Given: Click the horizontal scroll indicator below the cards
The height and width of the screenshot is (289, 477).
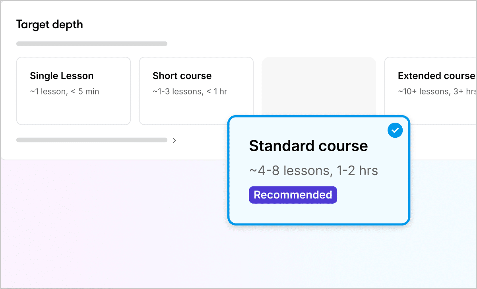Looking at the screenshot, I should [91, 140].
